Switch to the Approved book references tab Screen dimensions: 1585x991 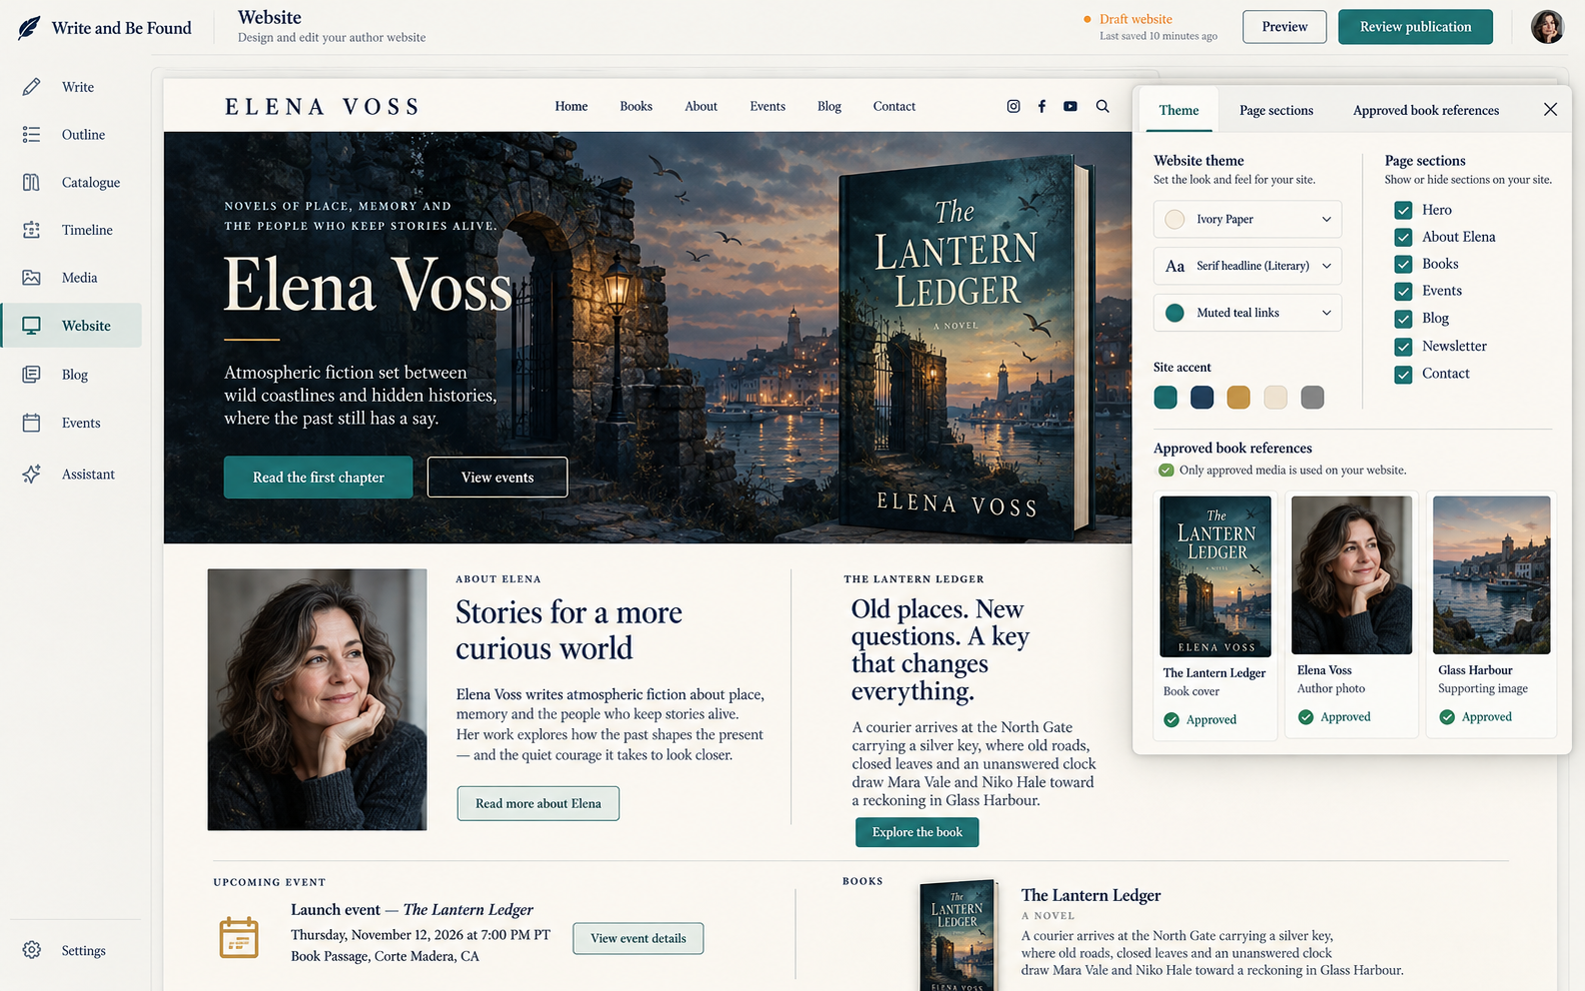coord(1426,110)
